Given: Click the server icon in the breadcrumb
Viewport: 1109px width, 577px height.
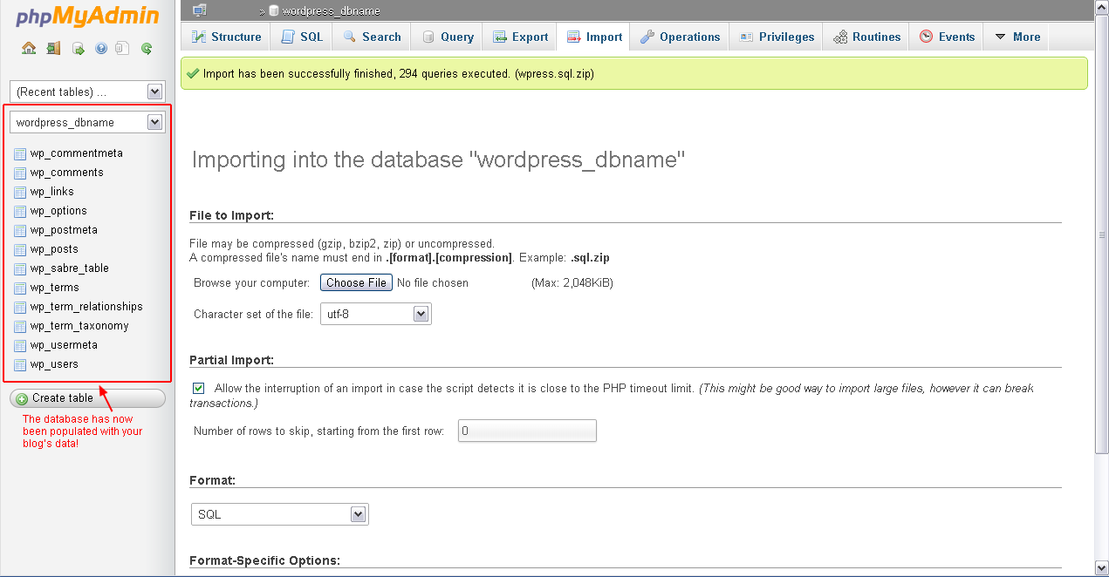Looking at the screenshot, I should (x=200, y=10).
